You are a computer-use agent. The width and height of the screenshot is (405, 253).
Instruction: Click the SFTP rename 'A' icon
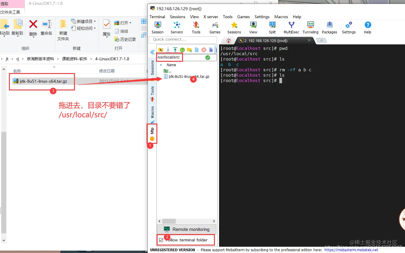[x=211, y=50]
